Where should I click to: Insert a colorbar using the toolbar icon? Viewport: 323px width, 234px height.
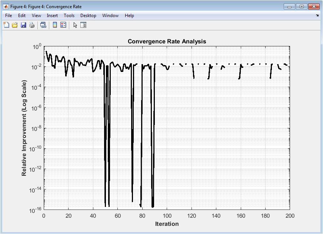pos(54,25)
